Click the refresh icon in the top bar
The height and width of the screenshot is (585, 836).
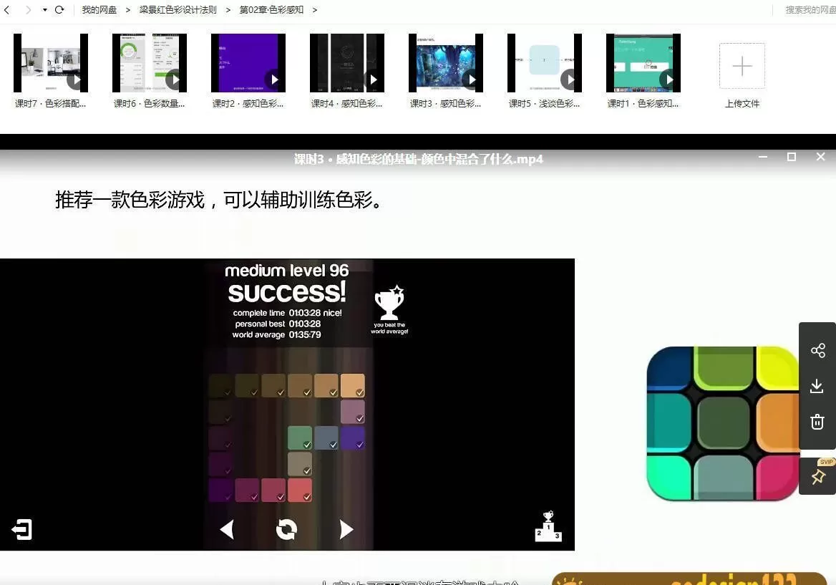point(59,10)
